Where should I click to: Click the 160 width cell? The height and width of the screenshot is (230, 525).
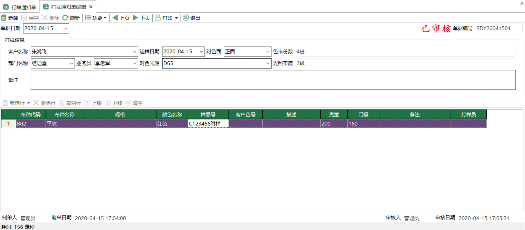(x=363, y=124)
